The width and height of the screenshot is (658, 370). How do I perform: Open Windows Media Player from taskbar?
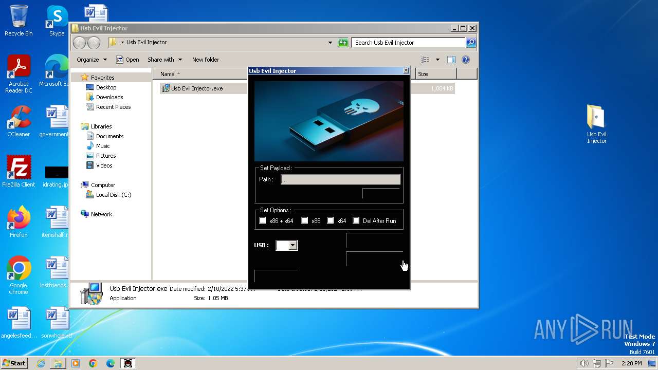click(76, 363)
